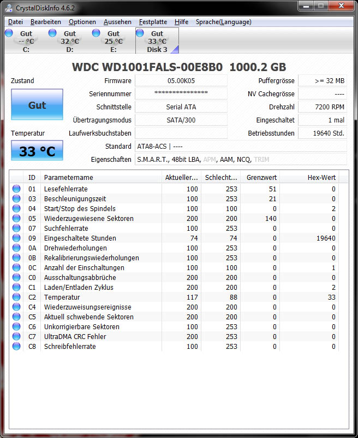Click status orb for UltraDMA CRC Fehler

coord(16,336)
